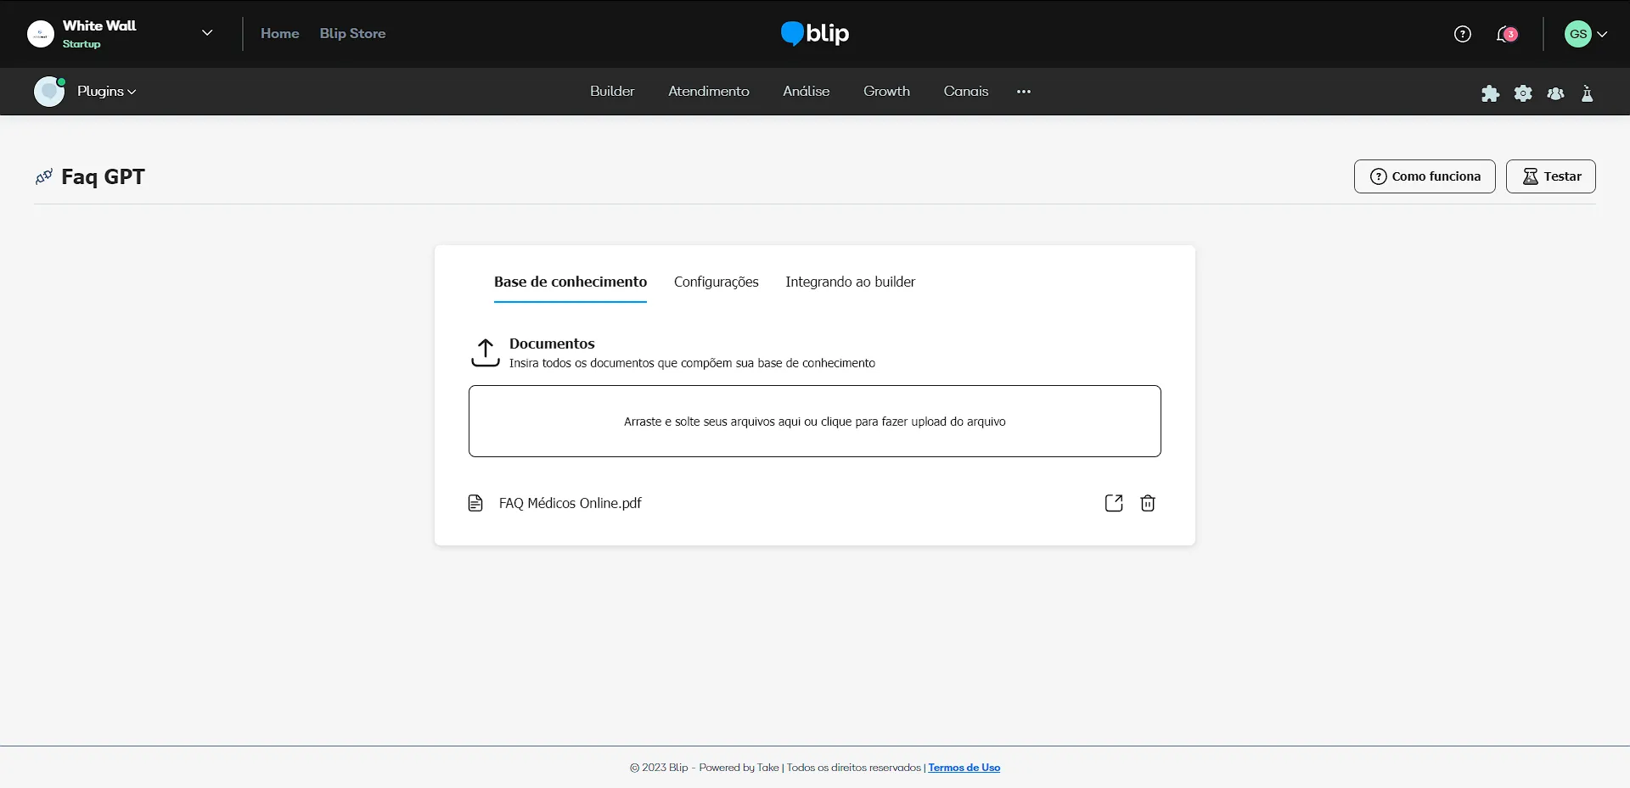1630x788 pixels.
Task: Open the Termos de Uso link
Action: pyautogui.click(x=964, y=768)
